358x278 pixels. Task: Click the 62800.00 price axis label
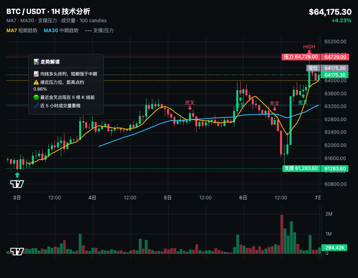coord(335,119)
